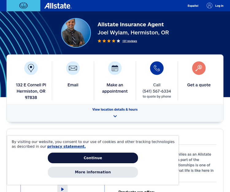Open the 131 reviews link
The image size is (230, 192).
tap(130, 41)
